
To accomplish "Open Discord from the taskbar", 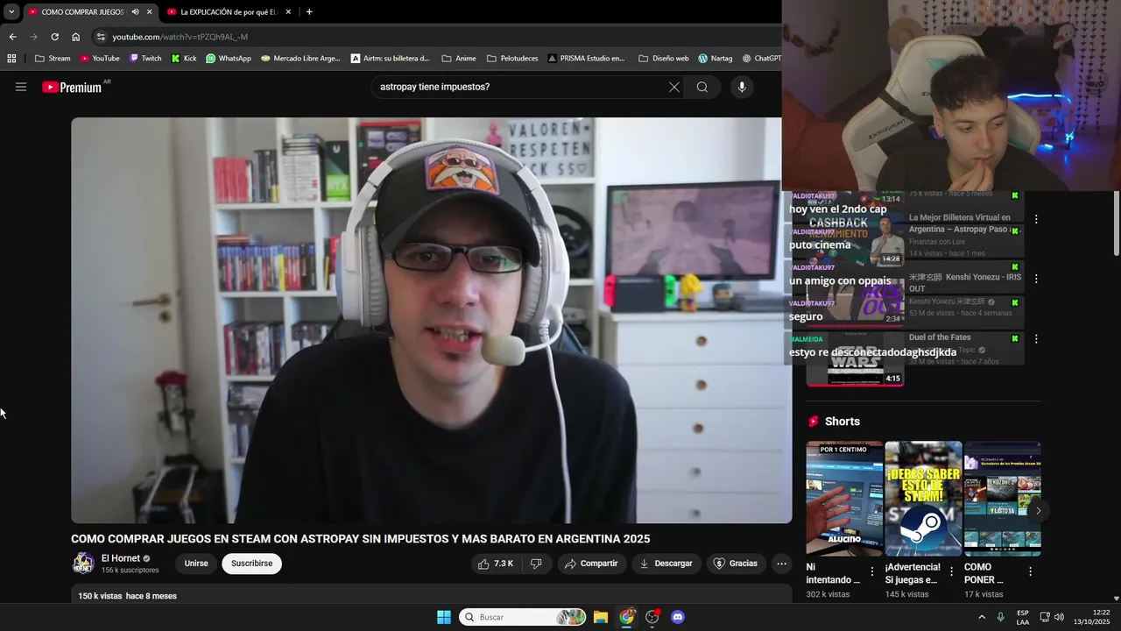I will click(x=677, y=617).
